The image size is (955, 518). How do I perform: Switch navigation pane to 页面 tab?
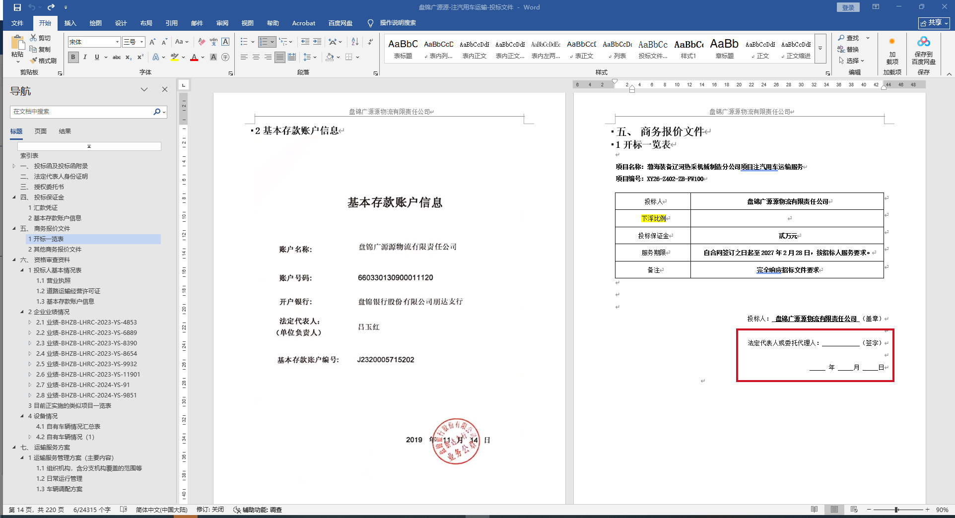coord(41,131)
